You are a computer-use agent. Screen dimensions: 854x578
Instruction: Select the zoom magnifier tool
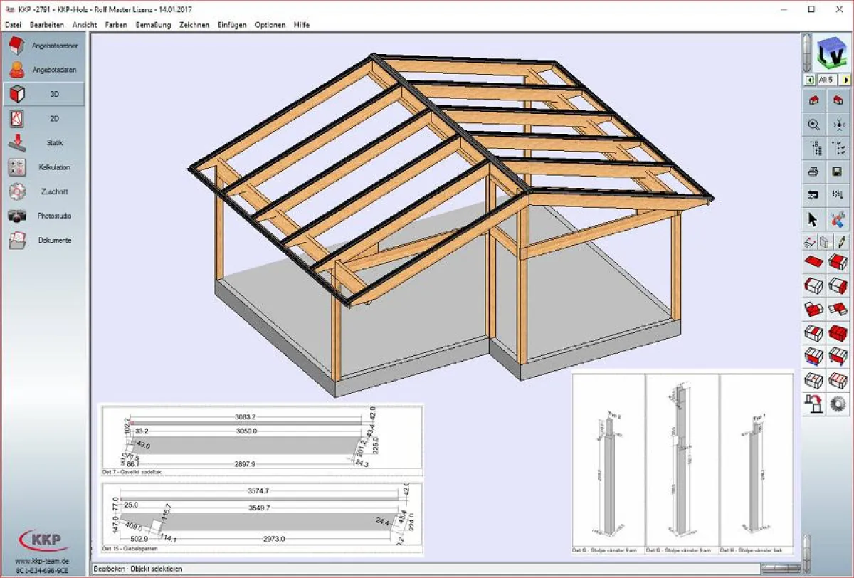(812, 125)
